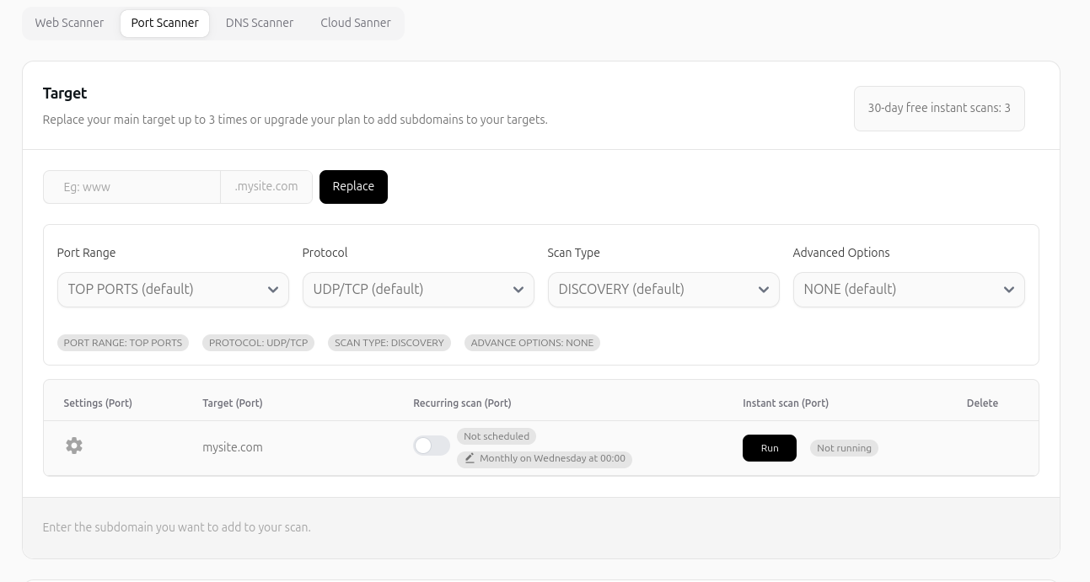Click the Replace button
This screenshot has width=1090, height=582.
tap(353, 187)
